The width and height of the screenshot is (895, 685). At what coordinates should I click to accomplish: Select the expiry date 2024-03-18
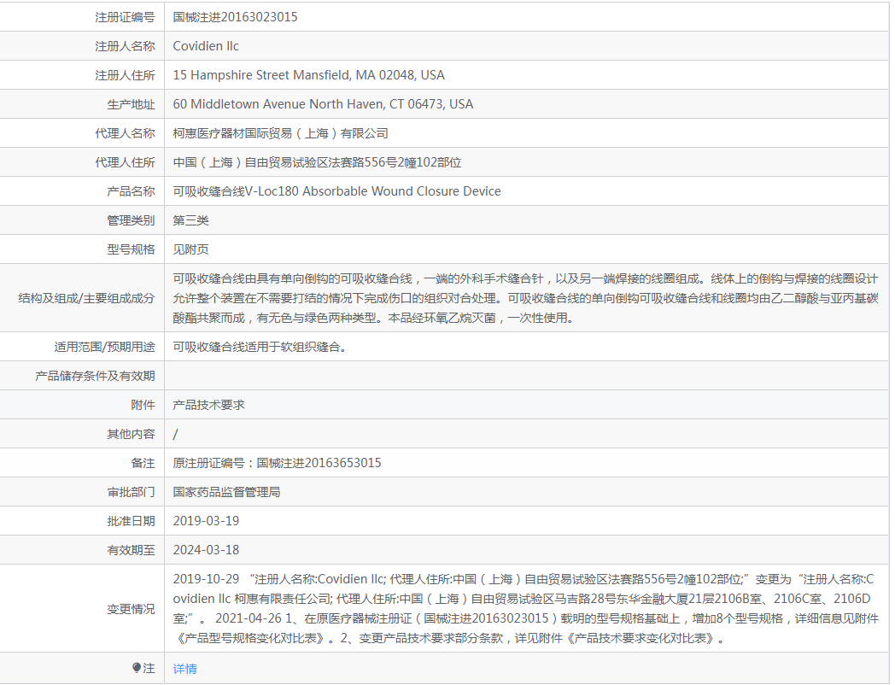pyautogui.click(x=206, y=550)
